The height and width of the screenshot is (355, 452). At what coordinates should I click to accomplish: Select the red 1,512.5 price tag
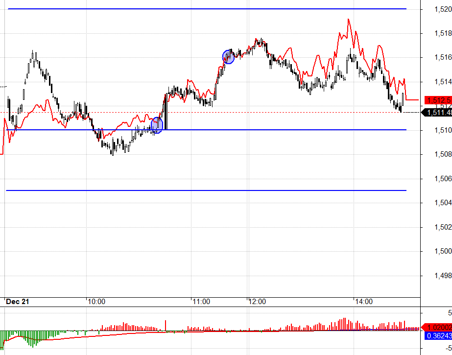pos(438,100)
